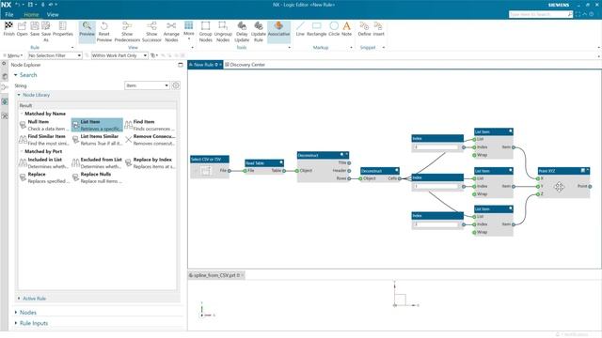Switch to Discovery Center tab
This screenshot has height=338, width=602.
(245, 65)
